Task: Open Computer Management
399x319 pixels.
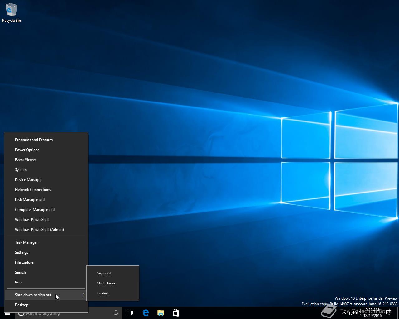Action: [46, 210]
